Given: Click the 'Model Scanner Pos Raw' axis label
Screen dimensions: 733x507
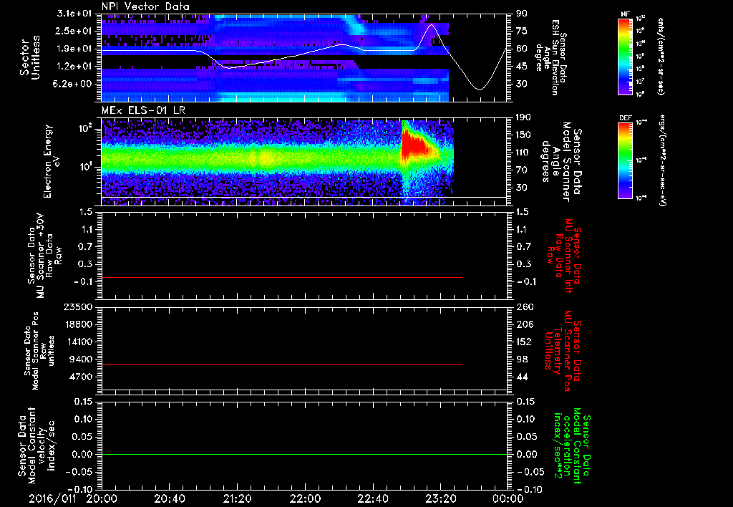Looking at the screenshot, I should point(39,351).
